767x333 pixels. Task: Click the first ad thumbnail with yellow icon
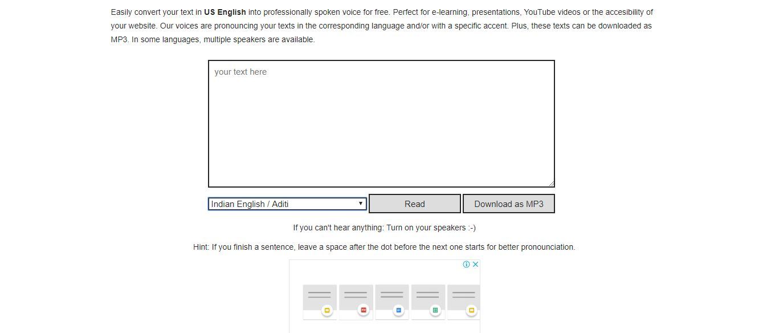click(x=320, y=302)
